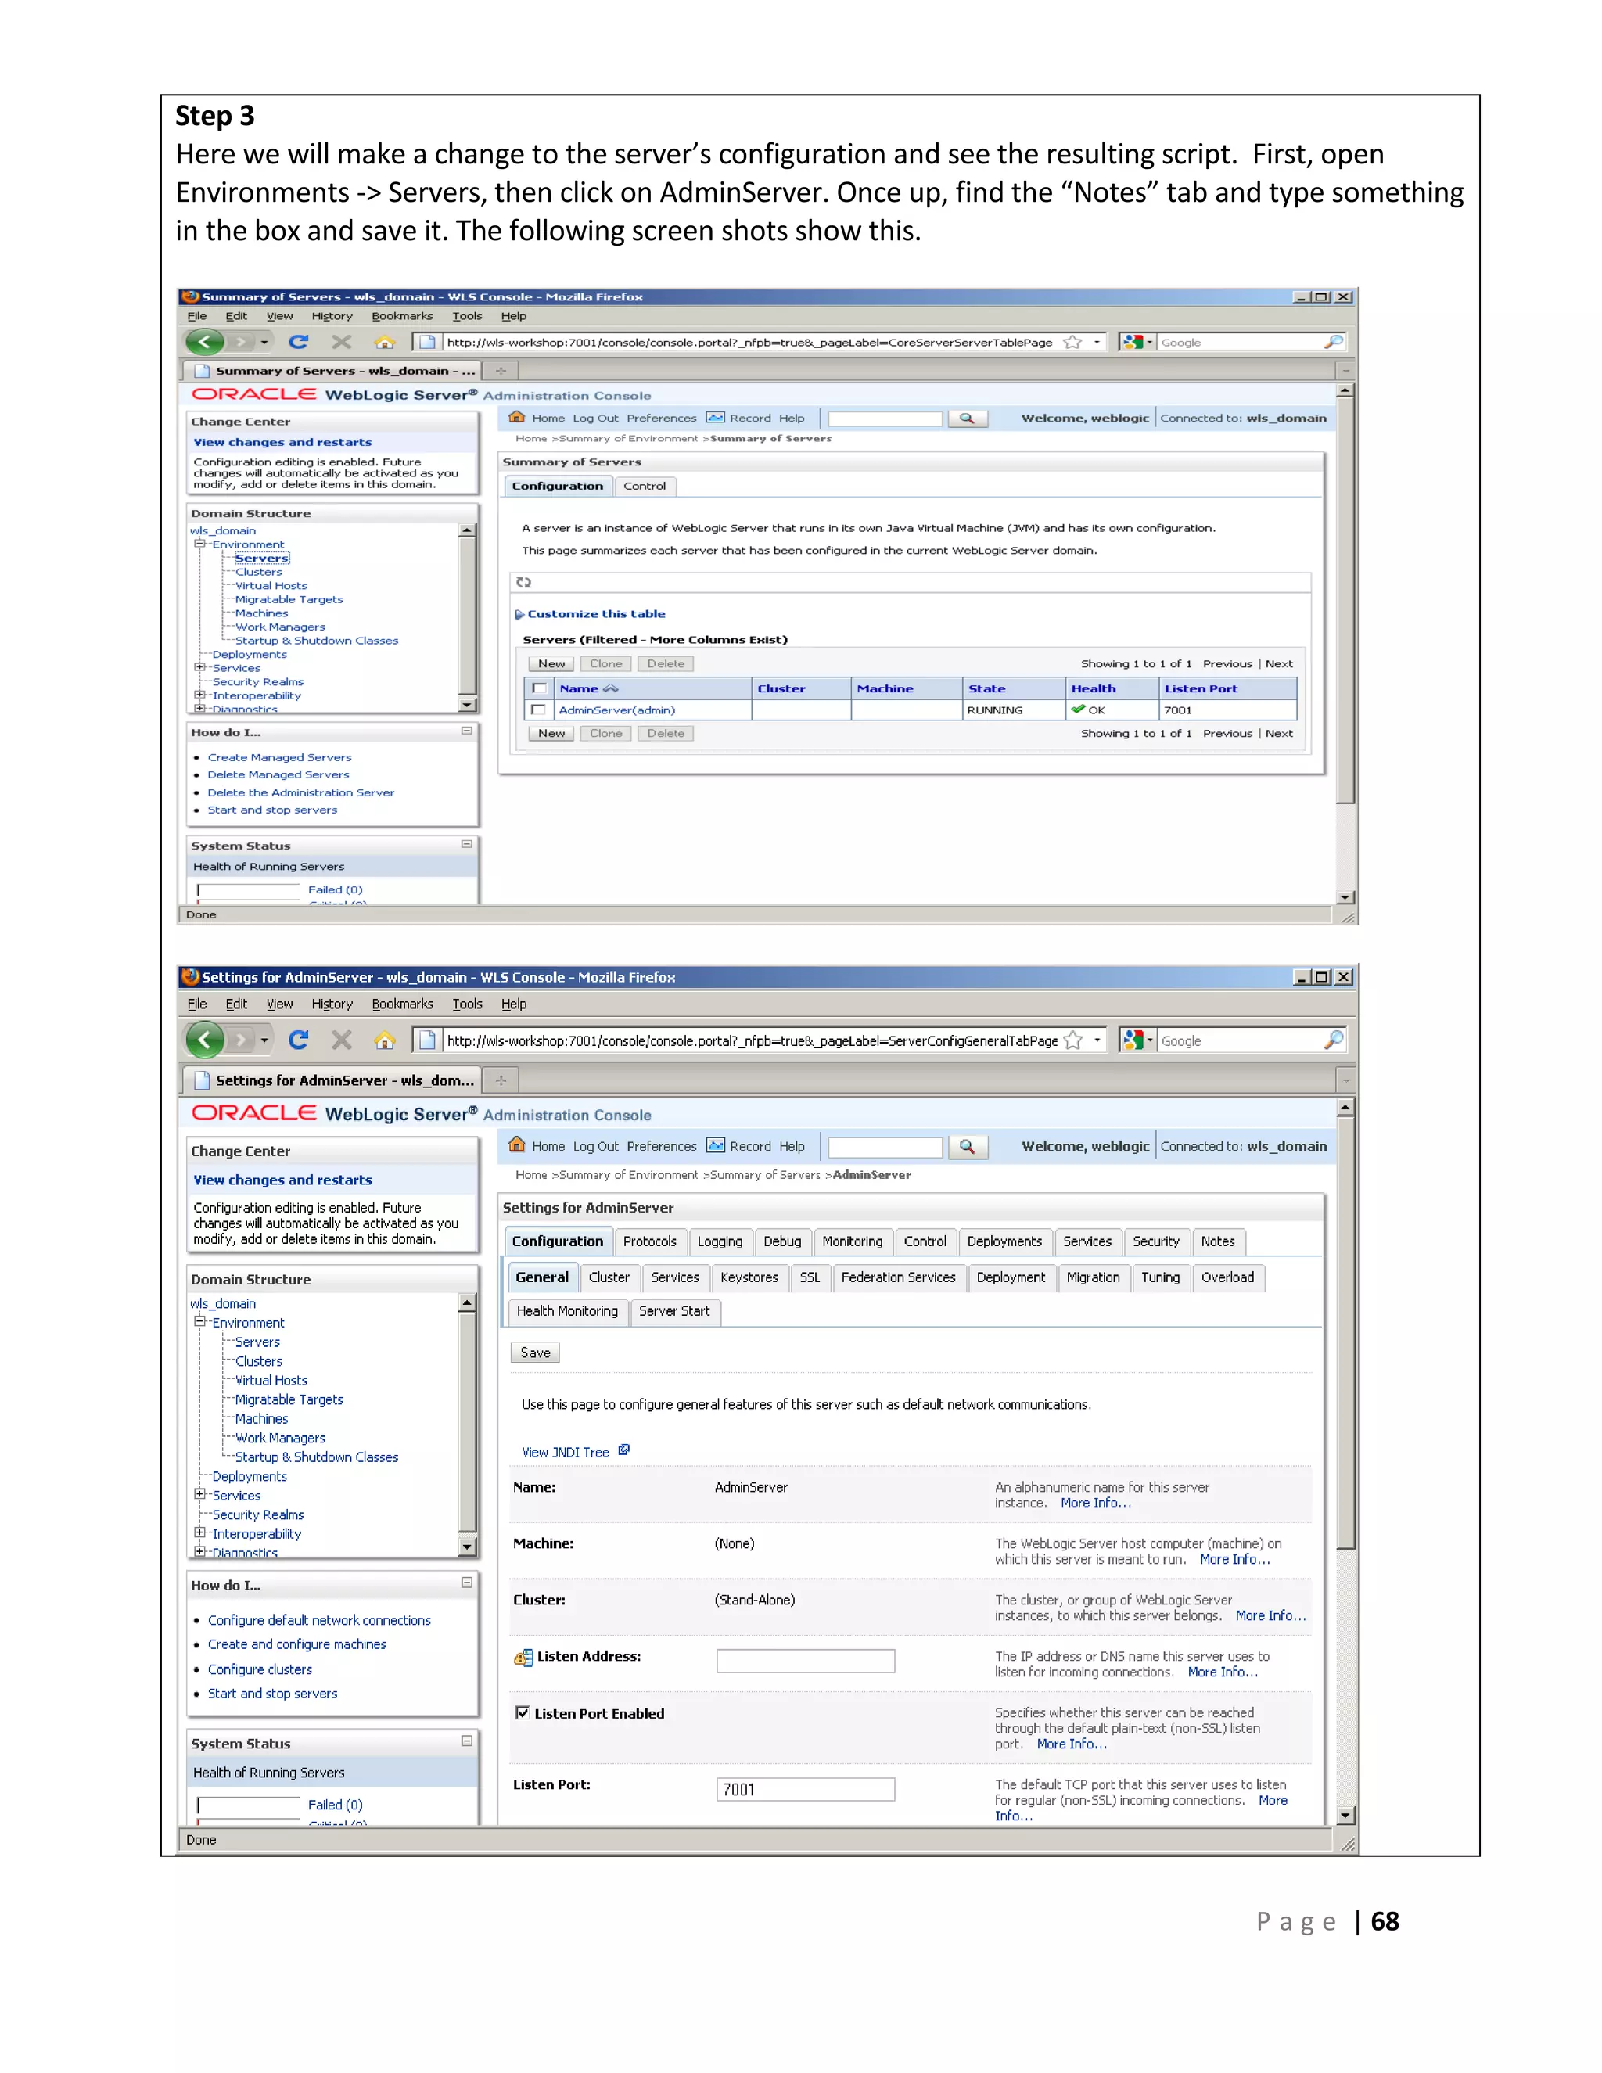
Task: Click Configure default network connections link
Action: [319, 1620]
